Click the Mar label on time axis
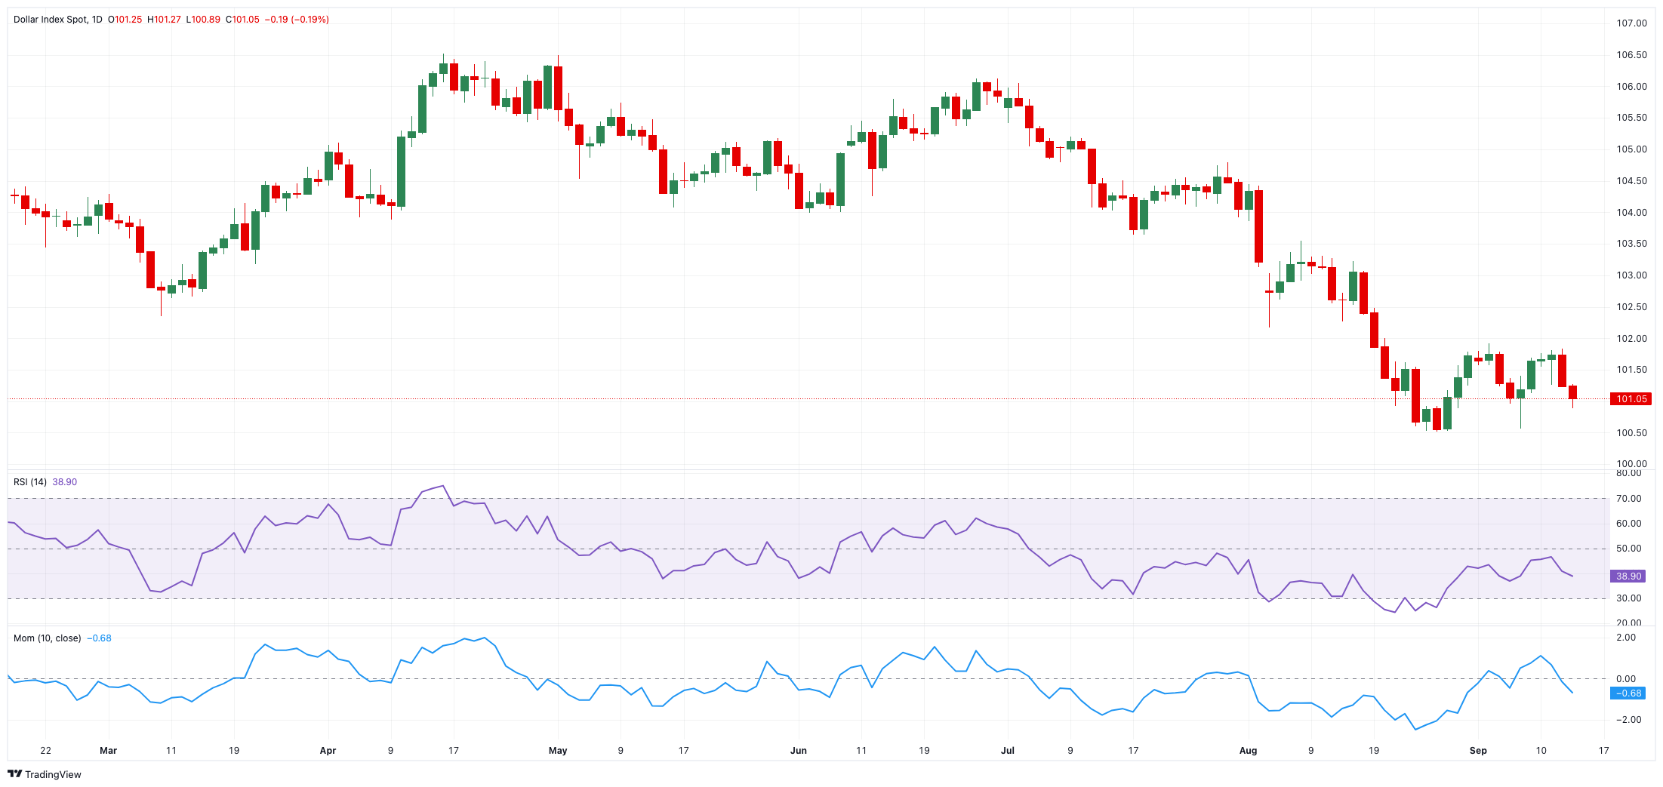1663x787 pixels. (x=109, y=751)
